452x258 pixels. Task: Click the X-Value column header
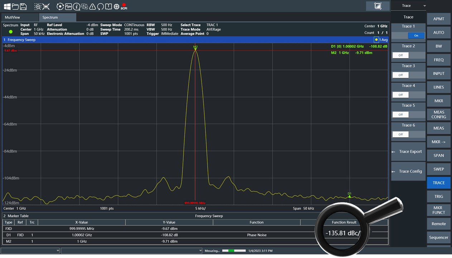(82, 223)
